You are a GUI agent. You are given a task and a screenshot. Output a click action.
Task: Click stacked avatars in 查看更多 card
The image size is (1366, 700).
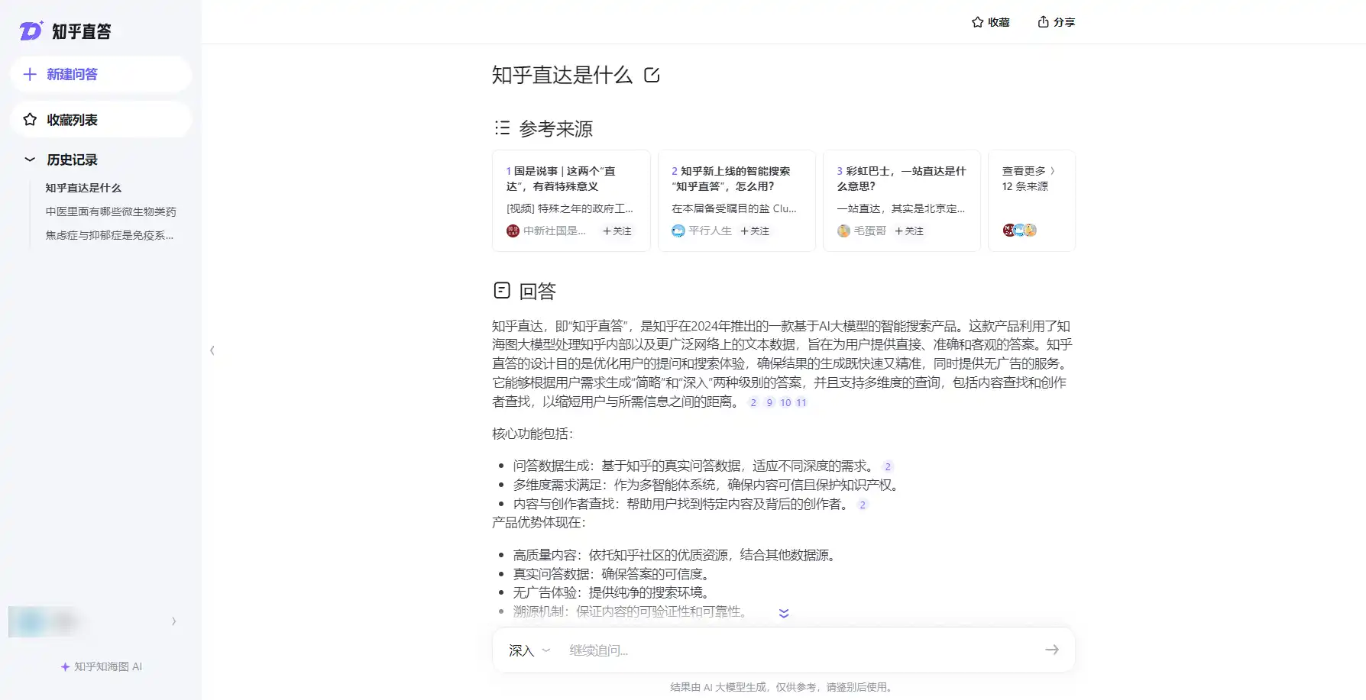[1019, 230]
